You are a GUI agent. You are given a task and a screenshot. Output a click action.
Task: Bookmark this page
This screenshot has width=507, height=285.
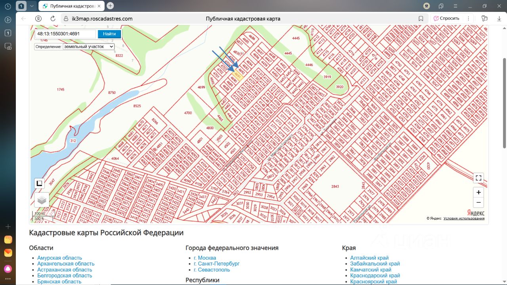tap(421, 19)
